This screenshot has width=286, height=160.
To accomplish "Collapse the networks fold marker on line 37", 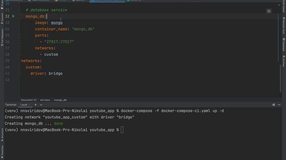I will (x=20, y=48).
